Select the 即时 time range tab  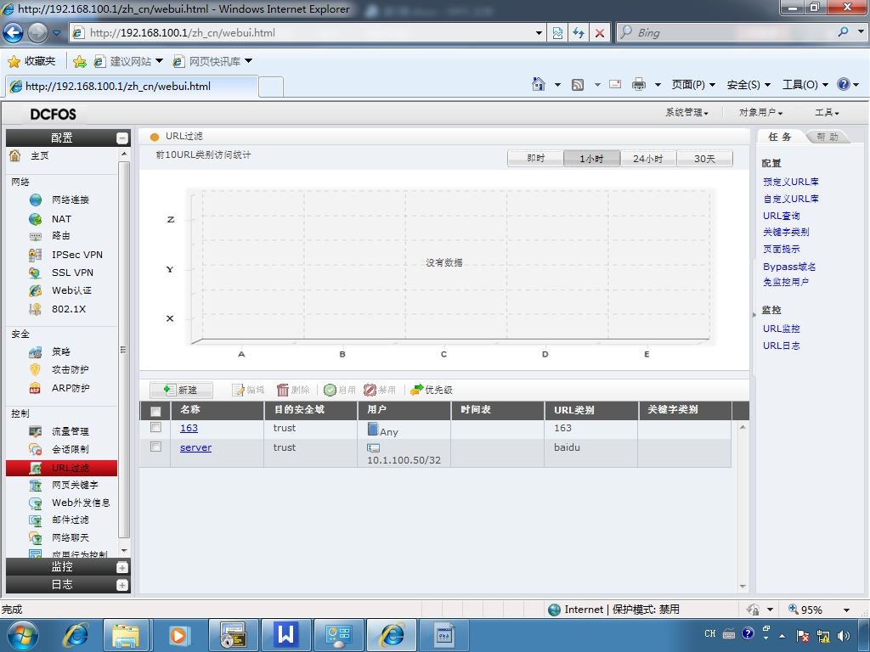(535, 159)
